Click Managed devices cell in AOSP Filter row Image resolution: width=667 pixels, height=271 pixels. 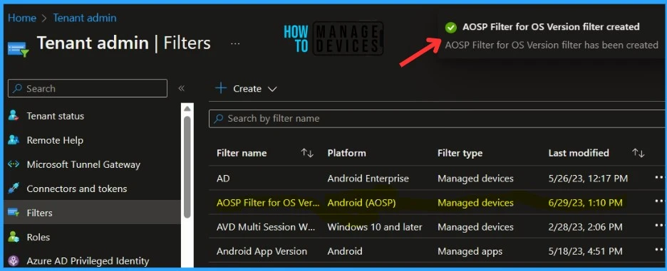475,203
